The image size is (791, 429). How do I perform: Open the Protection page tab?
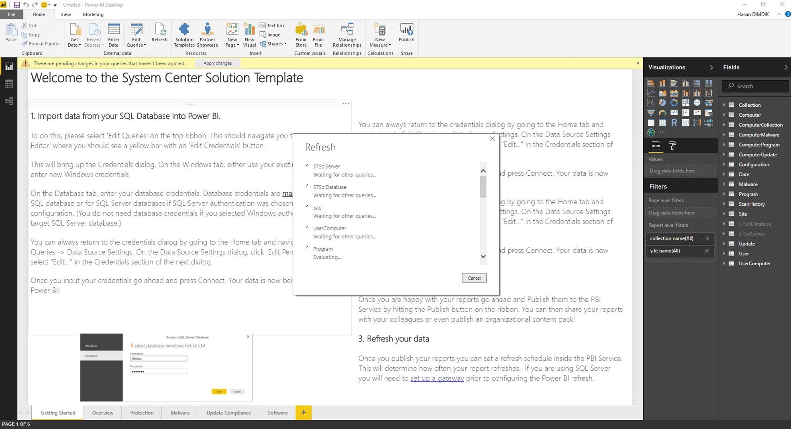click(141, 413)
